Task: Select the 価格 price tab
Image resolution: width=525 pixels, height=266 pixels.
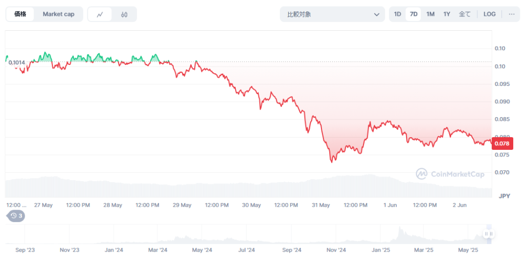Action: point(21,14)
